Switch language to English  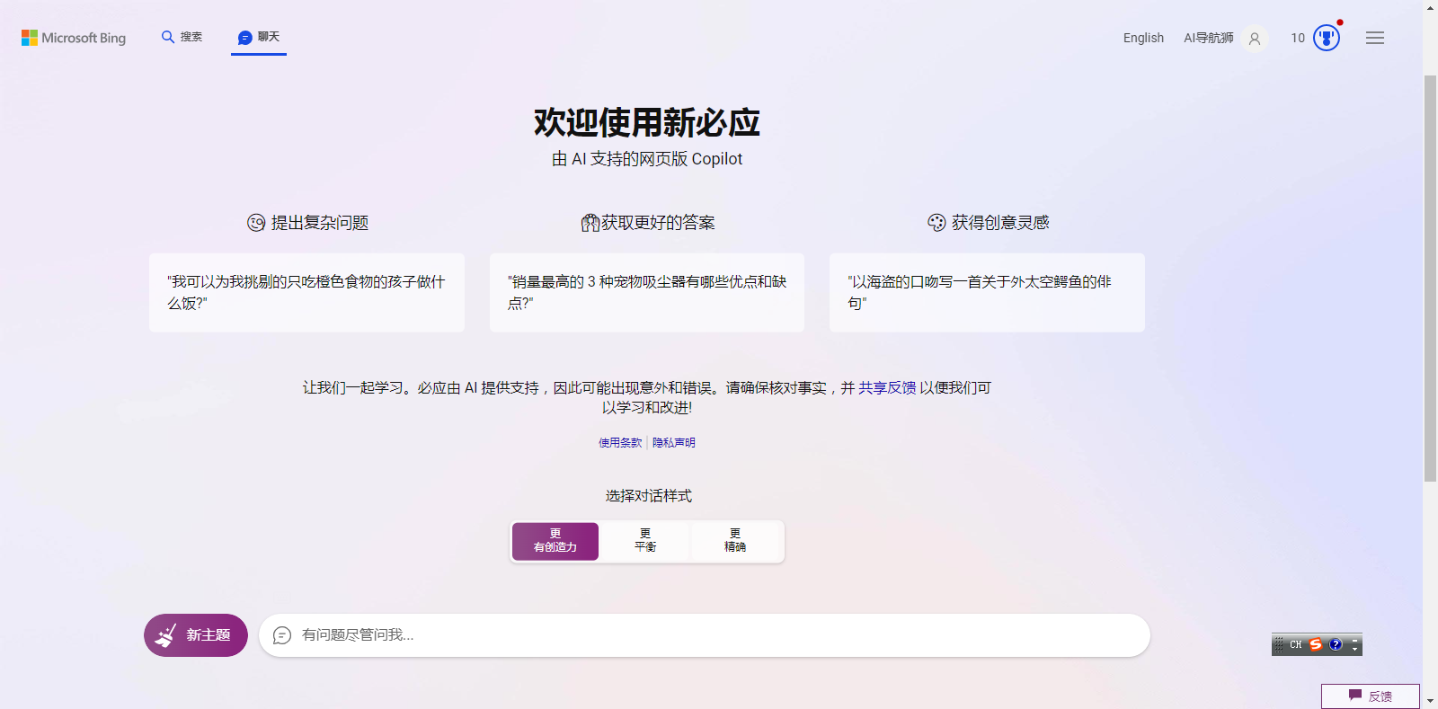1143,38
